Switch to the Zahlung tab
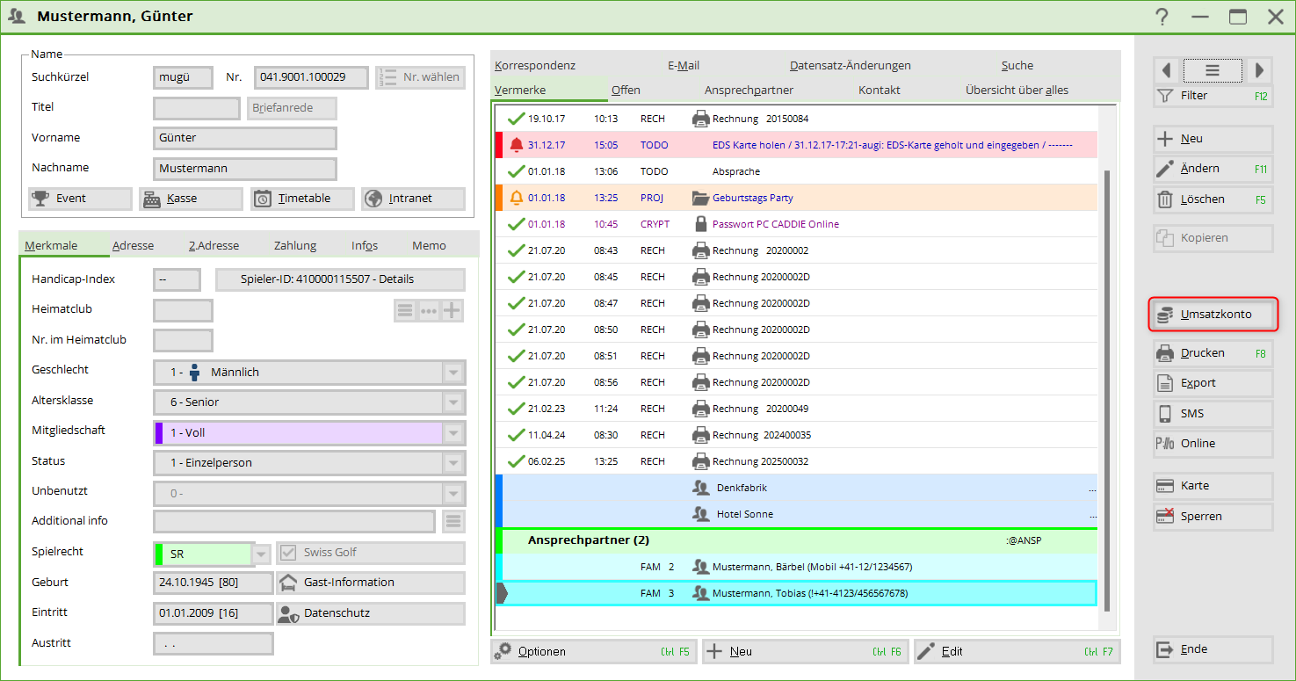Screen dimensions: 1296x681 click(x=294, y=246)
